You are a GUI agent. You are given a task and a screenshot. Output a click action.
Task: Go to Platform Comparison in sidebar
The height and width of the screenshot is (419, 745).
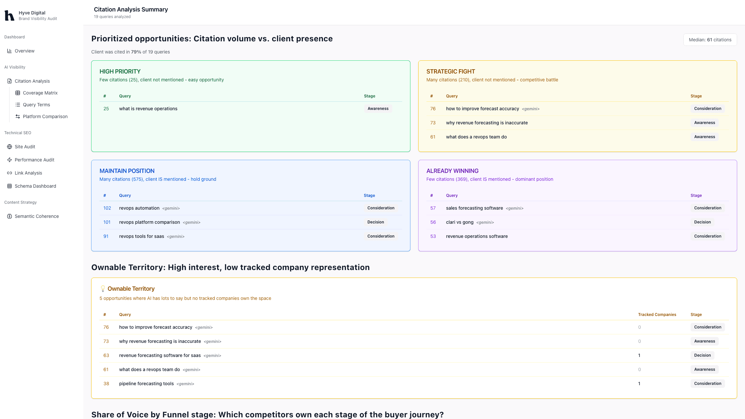tap(45, 116)
